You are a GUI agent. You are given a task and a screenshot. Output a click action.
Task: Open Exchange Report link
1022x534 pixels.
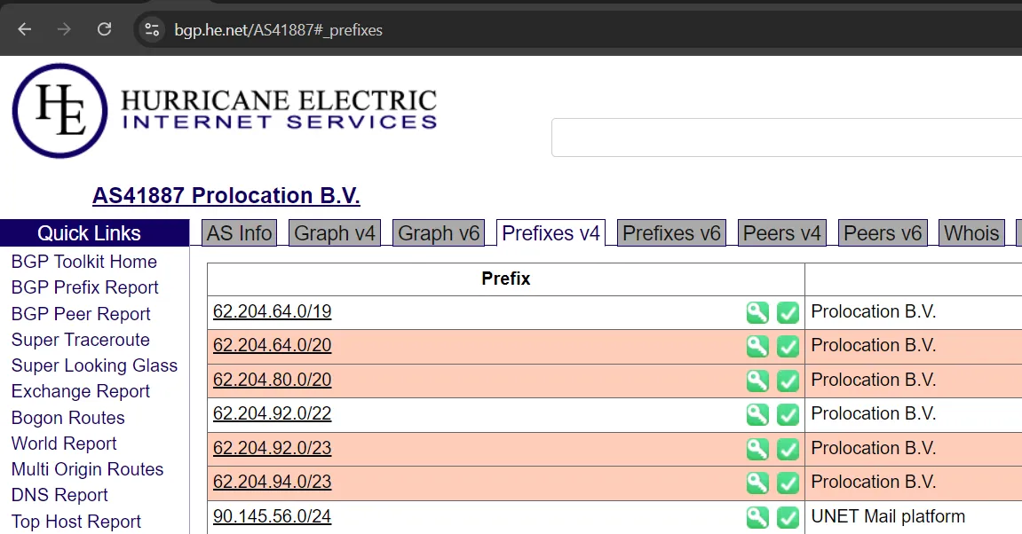(x=80, y=391)
